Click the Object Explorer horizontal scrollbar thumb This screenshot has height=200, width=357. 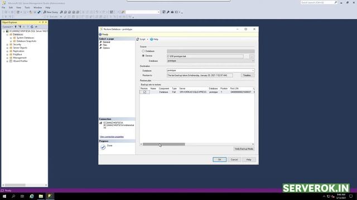15,185
